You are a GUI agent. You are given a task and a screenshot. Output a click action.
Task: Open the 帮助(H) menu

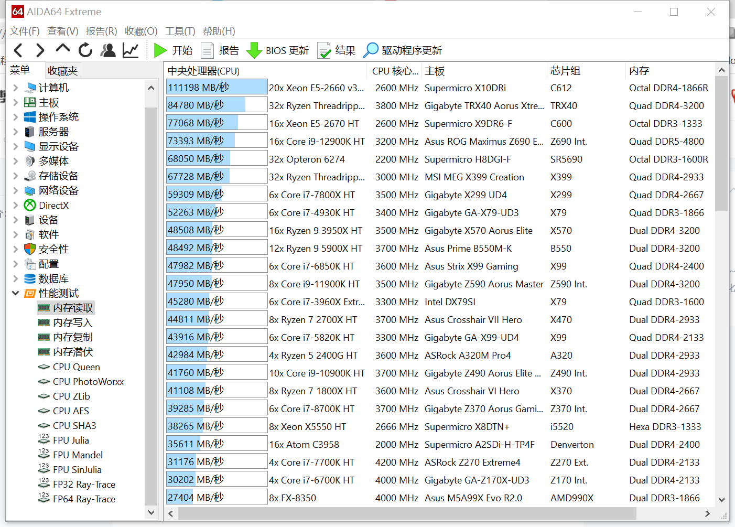click(219, 31)
